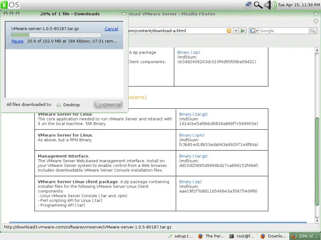
Task: Click the Clean Up button
Action: [x=108, y=105]
